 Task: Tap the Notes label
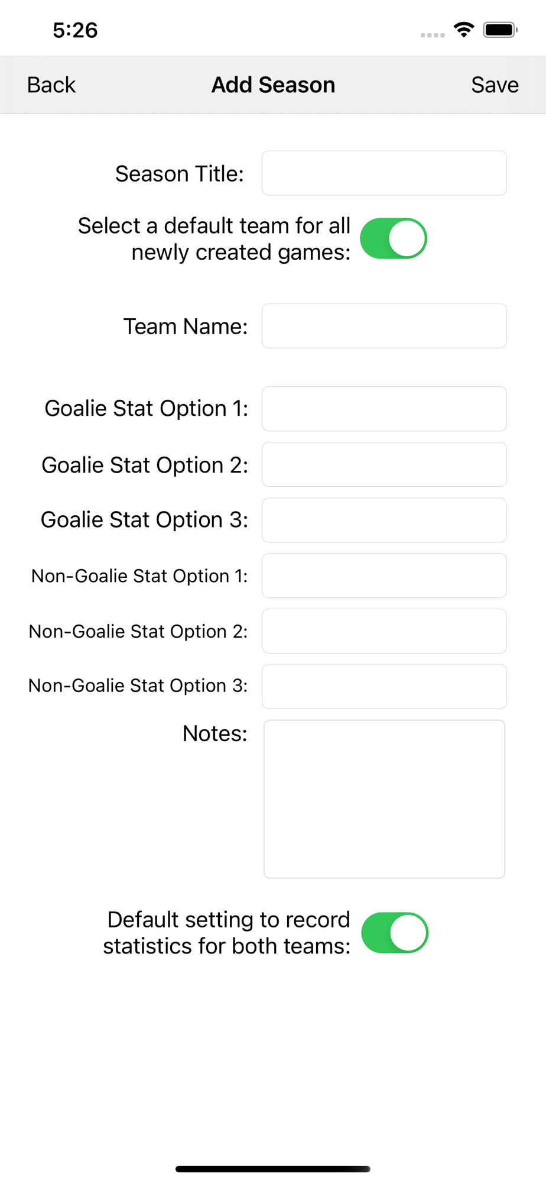pyautogui.click(x=214, y=733)
